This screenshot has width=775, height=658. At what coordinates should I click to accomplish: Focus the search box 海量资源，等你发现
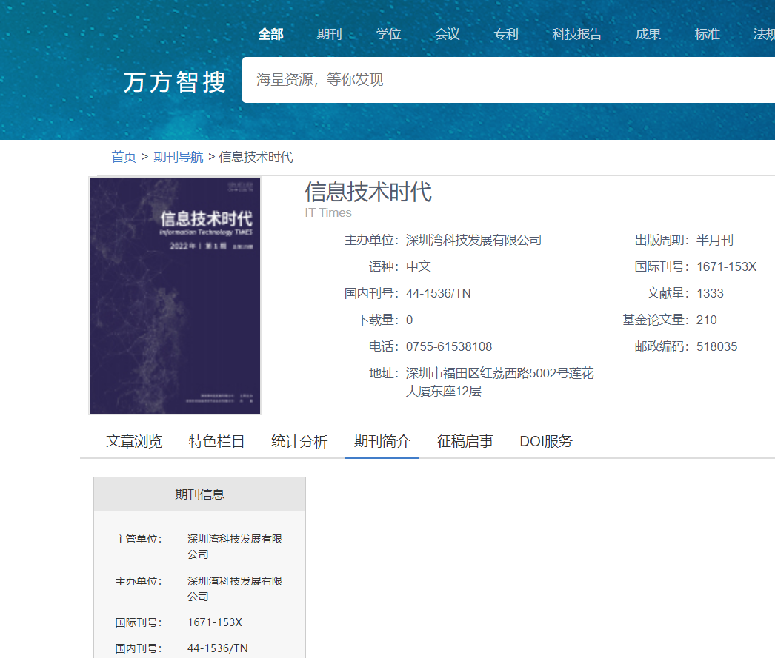click(504, 80)
